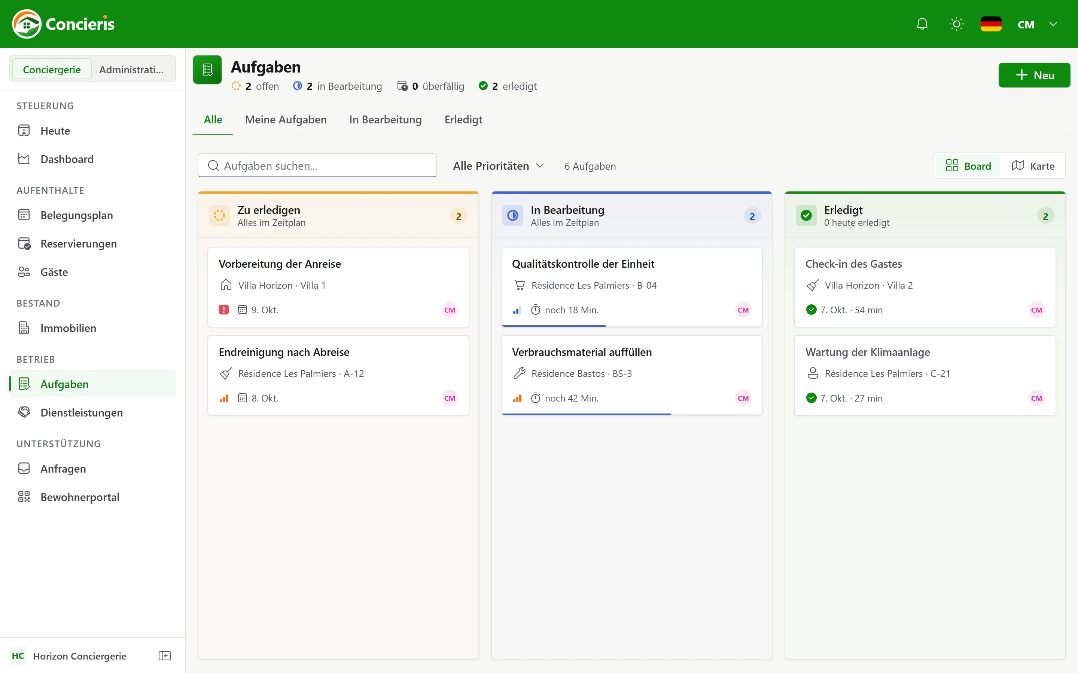Screen dimensions: 1078x673
Task: Expand the CM user menu chevron
Action: pyautogui.click(x=1053, y=24)
